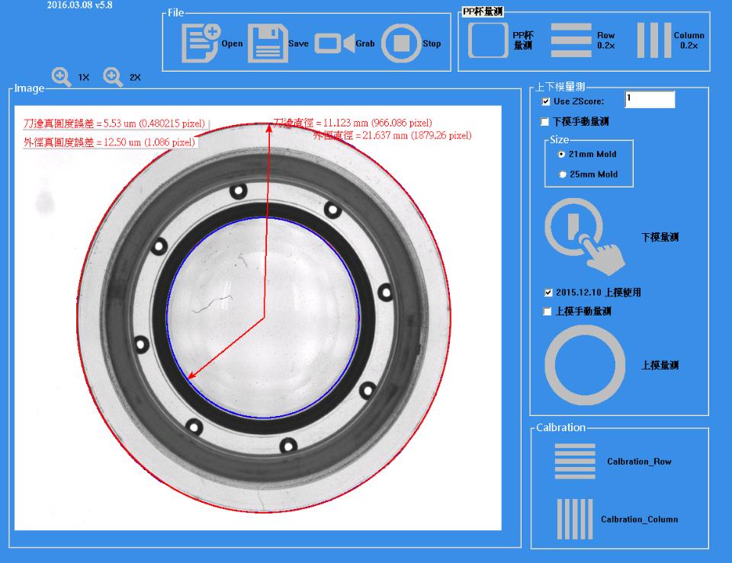This screenshot has height=563, width=732.
Task: Select the Column 0.2x icon
Action: (x=654, y=40)
